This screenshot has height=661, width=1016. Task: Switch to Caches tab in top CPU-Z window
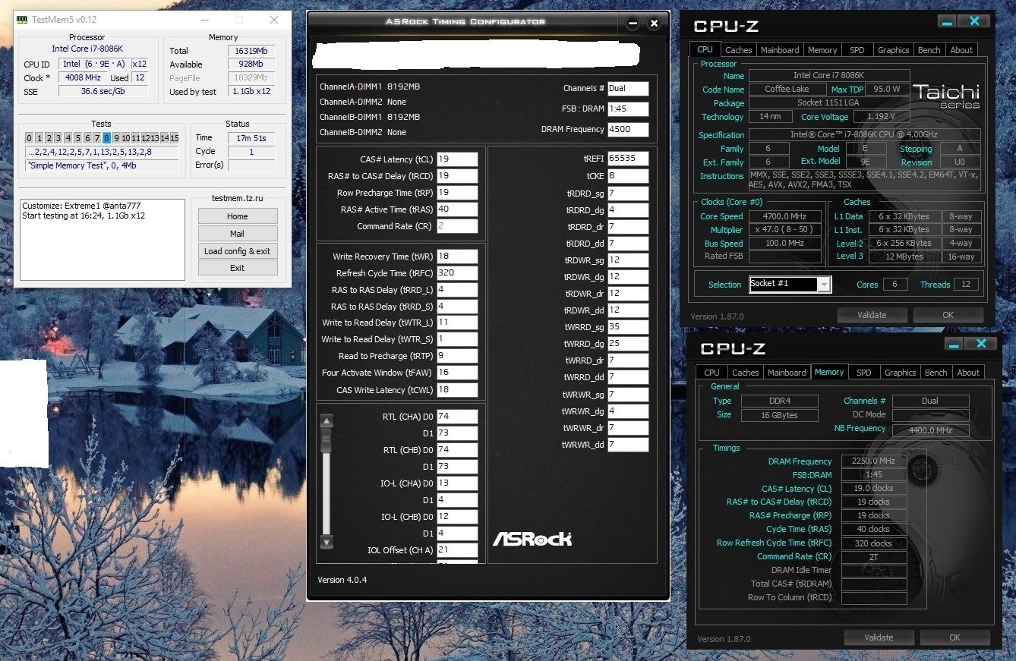(738, 50)
